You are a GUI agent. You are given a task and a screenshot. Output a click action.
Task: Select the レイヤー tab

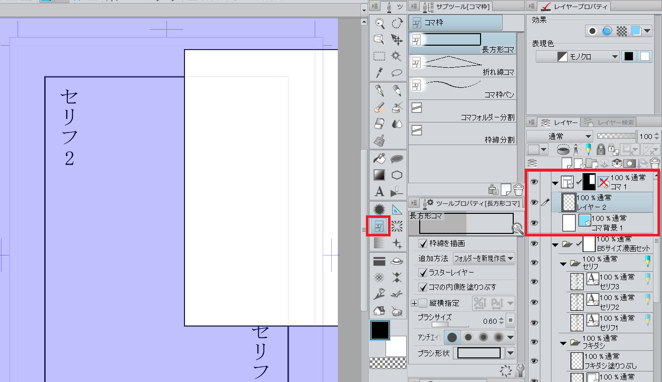(x=559, y=122)
